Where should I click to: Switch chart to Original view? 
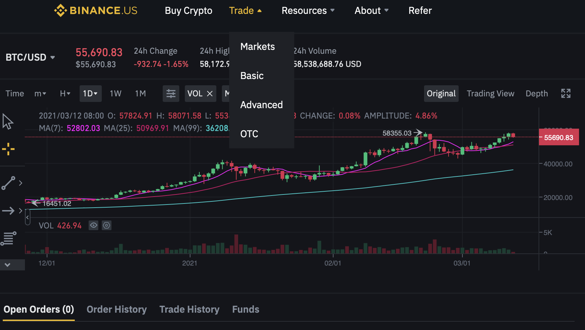point(441,94)
